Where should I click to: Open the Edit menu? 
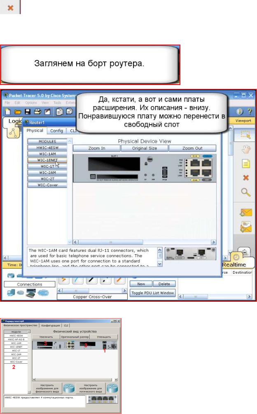click(17, 103)
